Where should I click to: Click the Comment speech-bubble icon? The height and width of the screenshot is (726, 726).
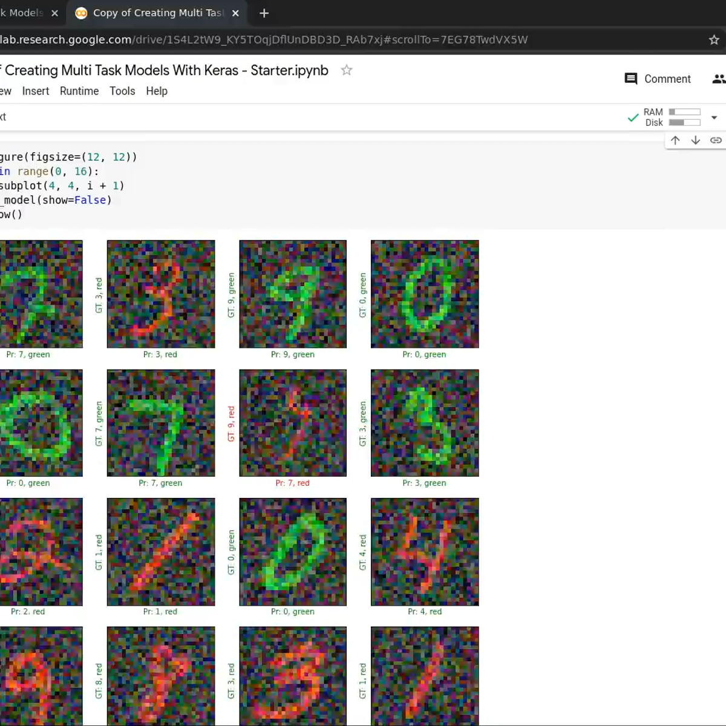[630, 79]
